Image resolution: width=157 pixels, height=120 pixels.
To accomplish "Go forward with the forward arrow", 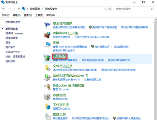I will [9, 9].
